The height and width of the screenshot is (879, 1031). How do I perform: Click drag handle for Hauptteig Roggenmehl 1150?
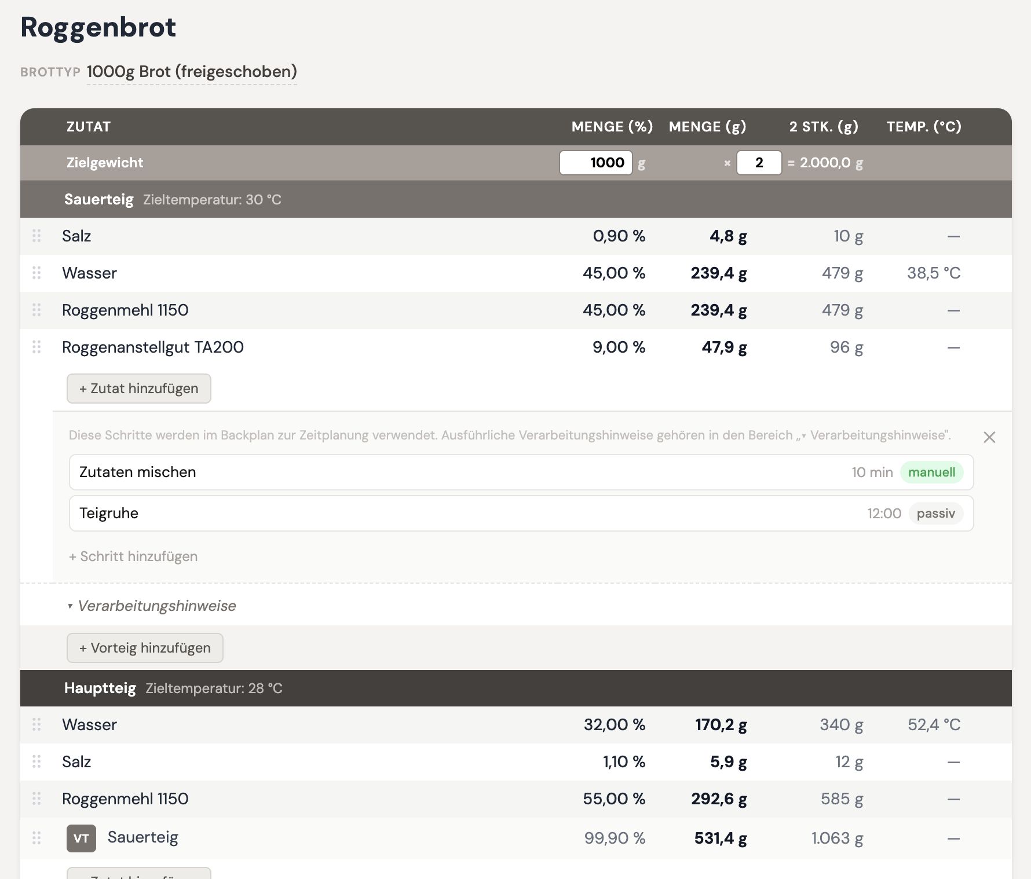coord(36,799)
